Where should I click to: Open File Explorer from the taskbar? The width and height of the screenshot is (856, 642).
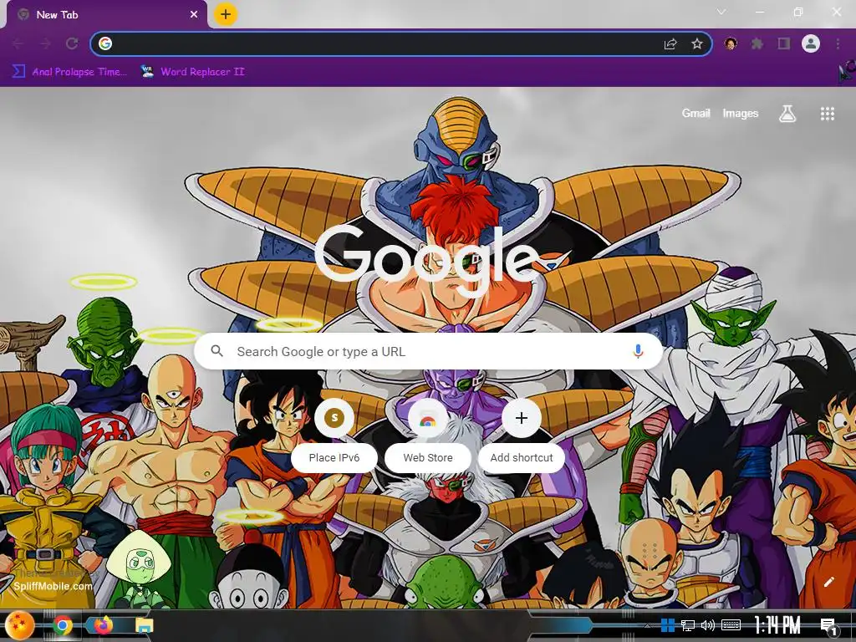[144, 625]
